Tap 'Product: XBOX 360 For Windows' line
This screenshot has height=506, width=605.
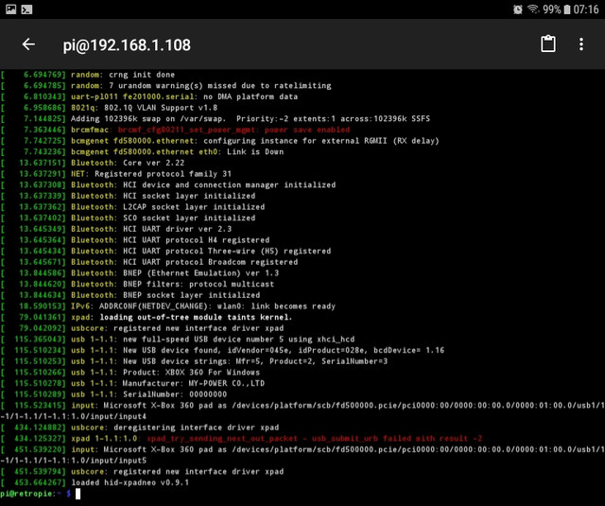[x=130, y=373]
